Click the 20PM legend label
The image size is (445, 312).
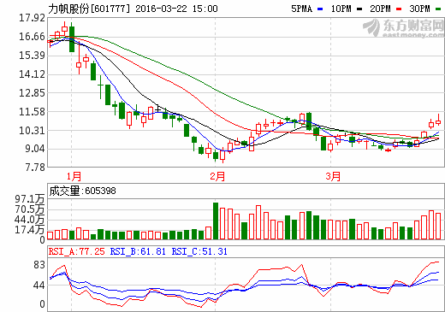point(380,9)
